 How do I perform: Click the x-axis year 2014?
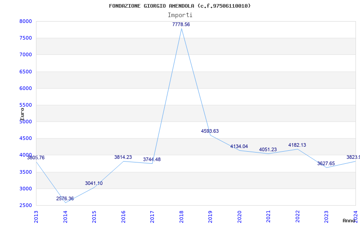(x=65, y=217)
